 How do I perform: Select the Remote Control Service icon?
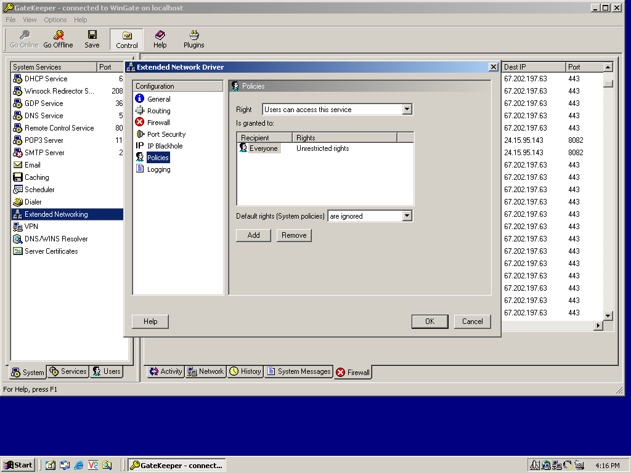[x=17, y=128]
